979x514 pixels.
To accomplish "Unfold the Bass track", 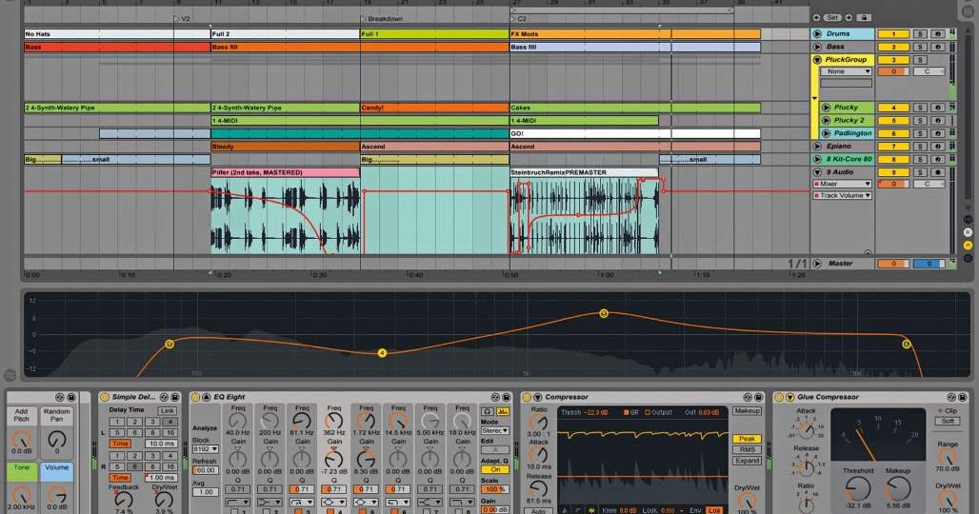I will 817,47.
